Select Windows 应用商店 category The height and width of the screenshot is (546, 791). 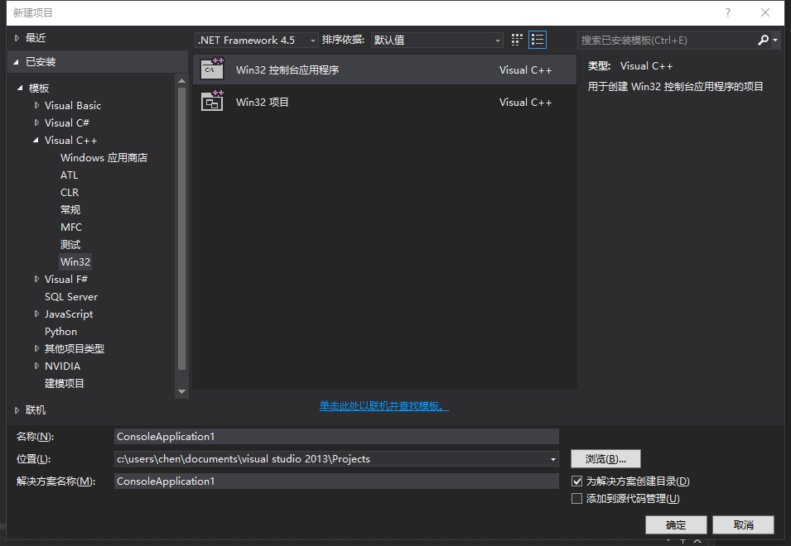pos(104,158)
